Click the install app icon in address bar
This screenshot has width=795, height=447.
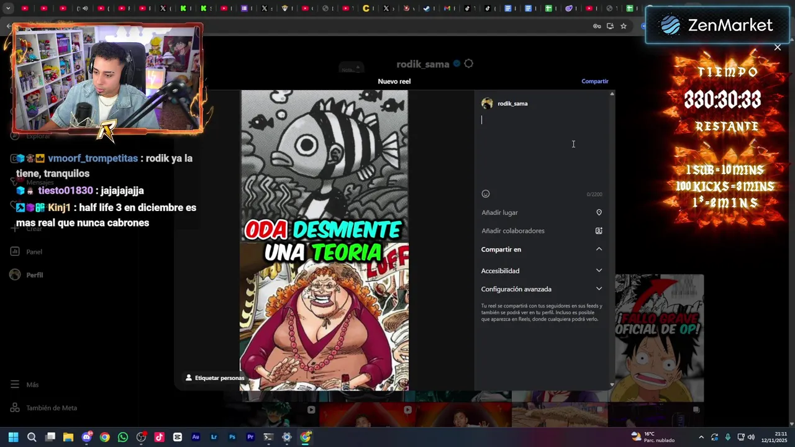click(610, 26)
